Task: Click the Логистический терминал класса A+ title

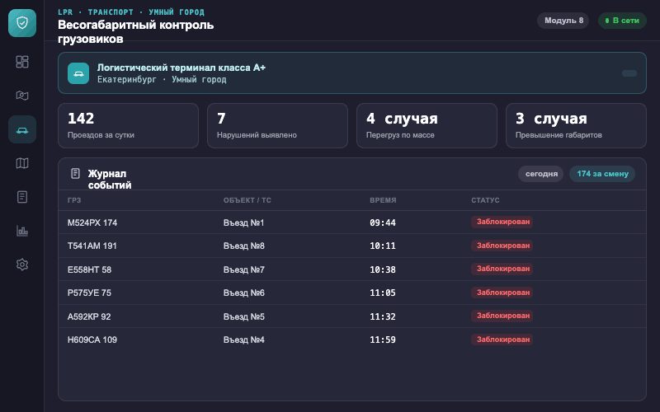Action: coord(181,68)
